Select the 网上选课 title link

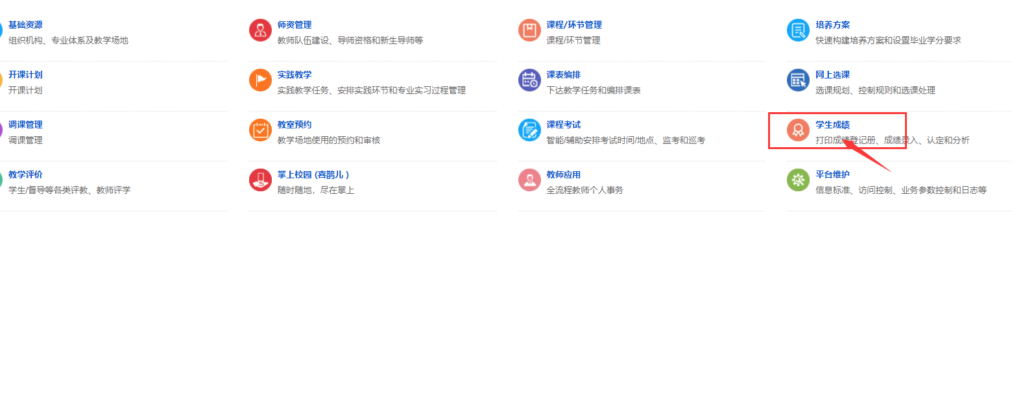coord(832,75)
